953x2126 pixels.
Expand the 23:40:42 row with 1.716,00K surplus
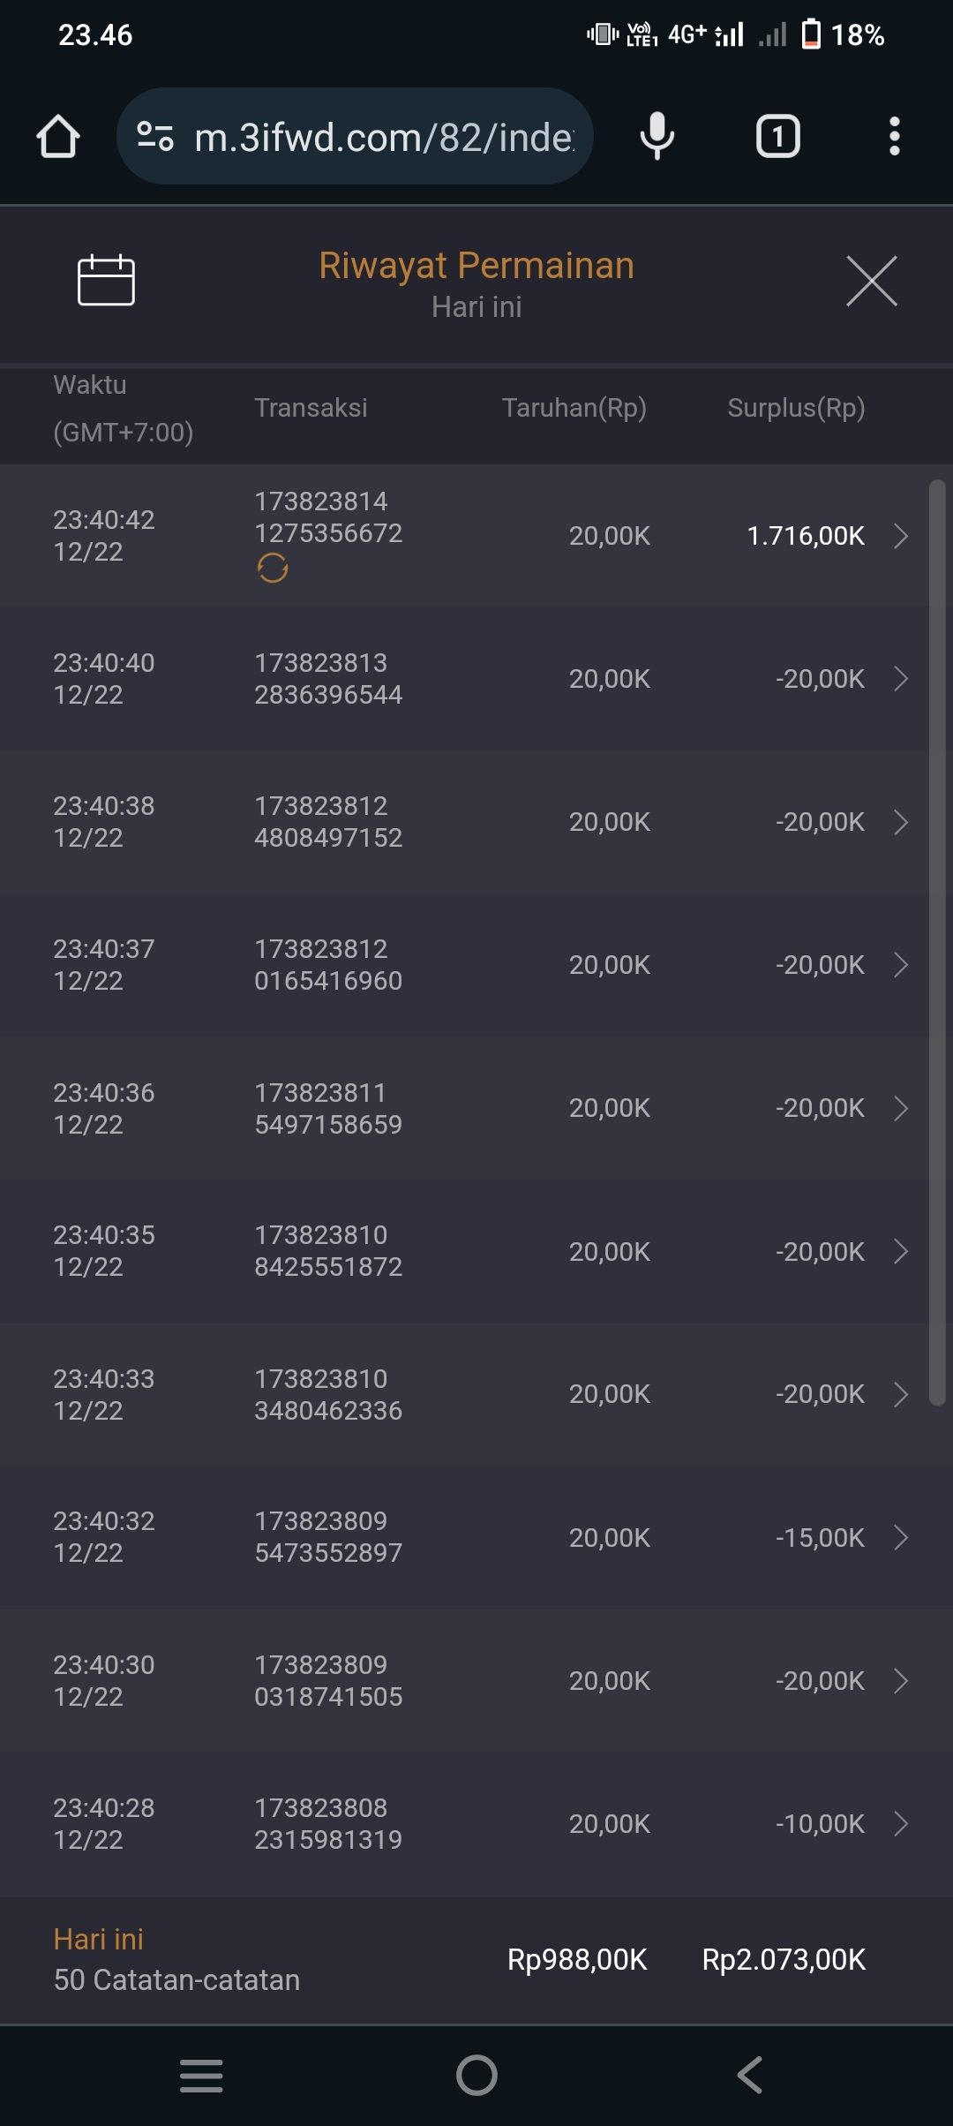[900, 536]
